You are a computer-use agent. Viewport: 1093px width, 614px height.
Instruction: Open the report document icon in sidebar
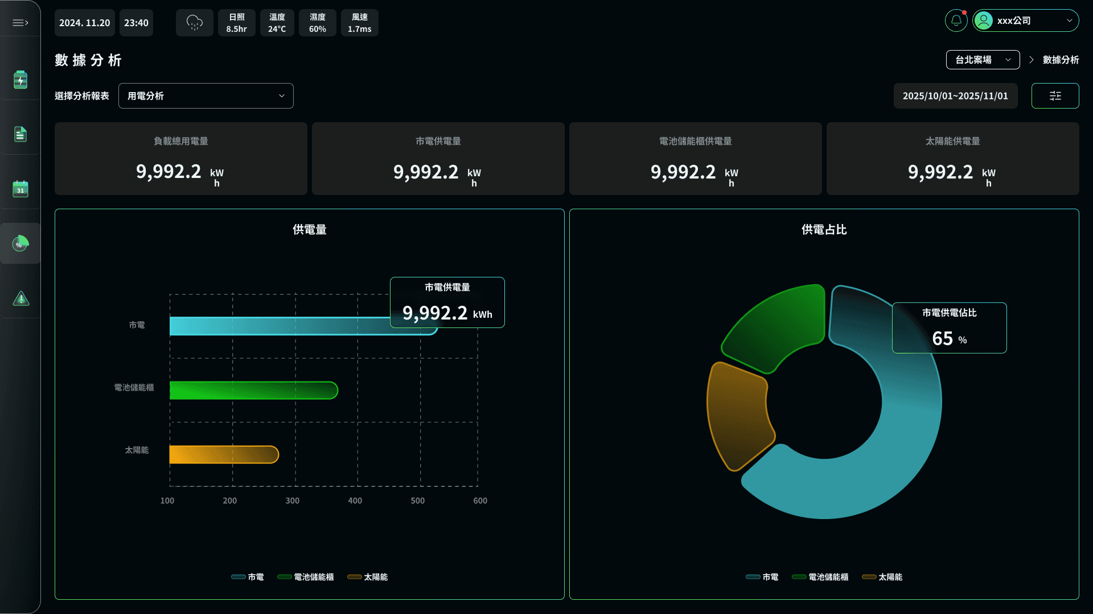click(20, 134)
